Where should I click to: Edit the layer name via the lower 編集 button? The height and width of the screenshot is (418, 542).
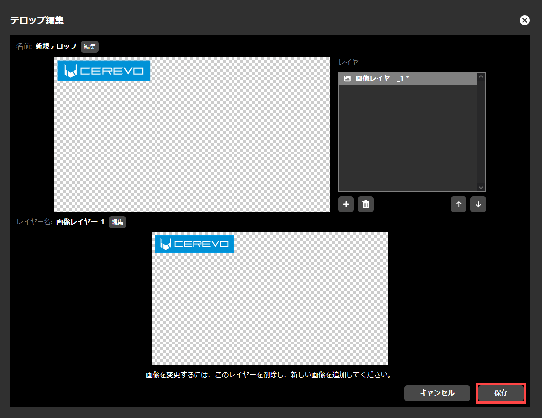[117, 222]
